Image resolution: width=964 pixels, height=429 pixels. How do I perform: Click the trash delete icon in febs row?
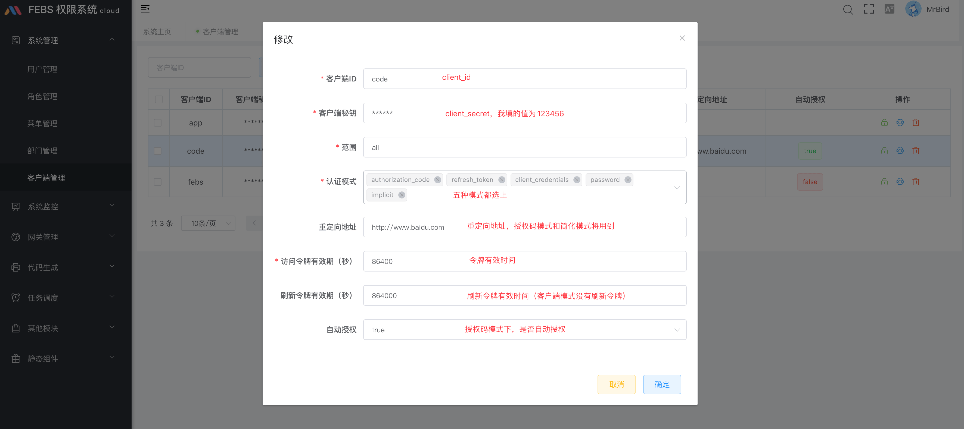(915, 182)
